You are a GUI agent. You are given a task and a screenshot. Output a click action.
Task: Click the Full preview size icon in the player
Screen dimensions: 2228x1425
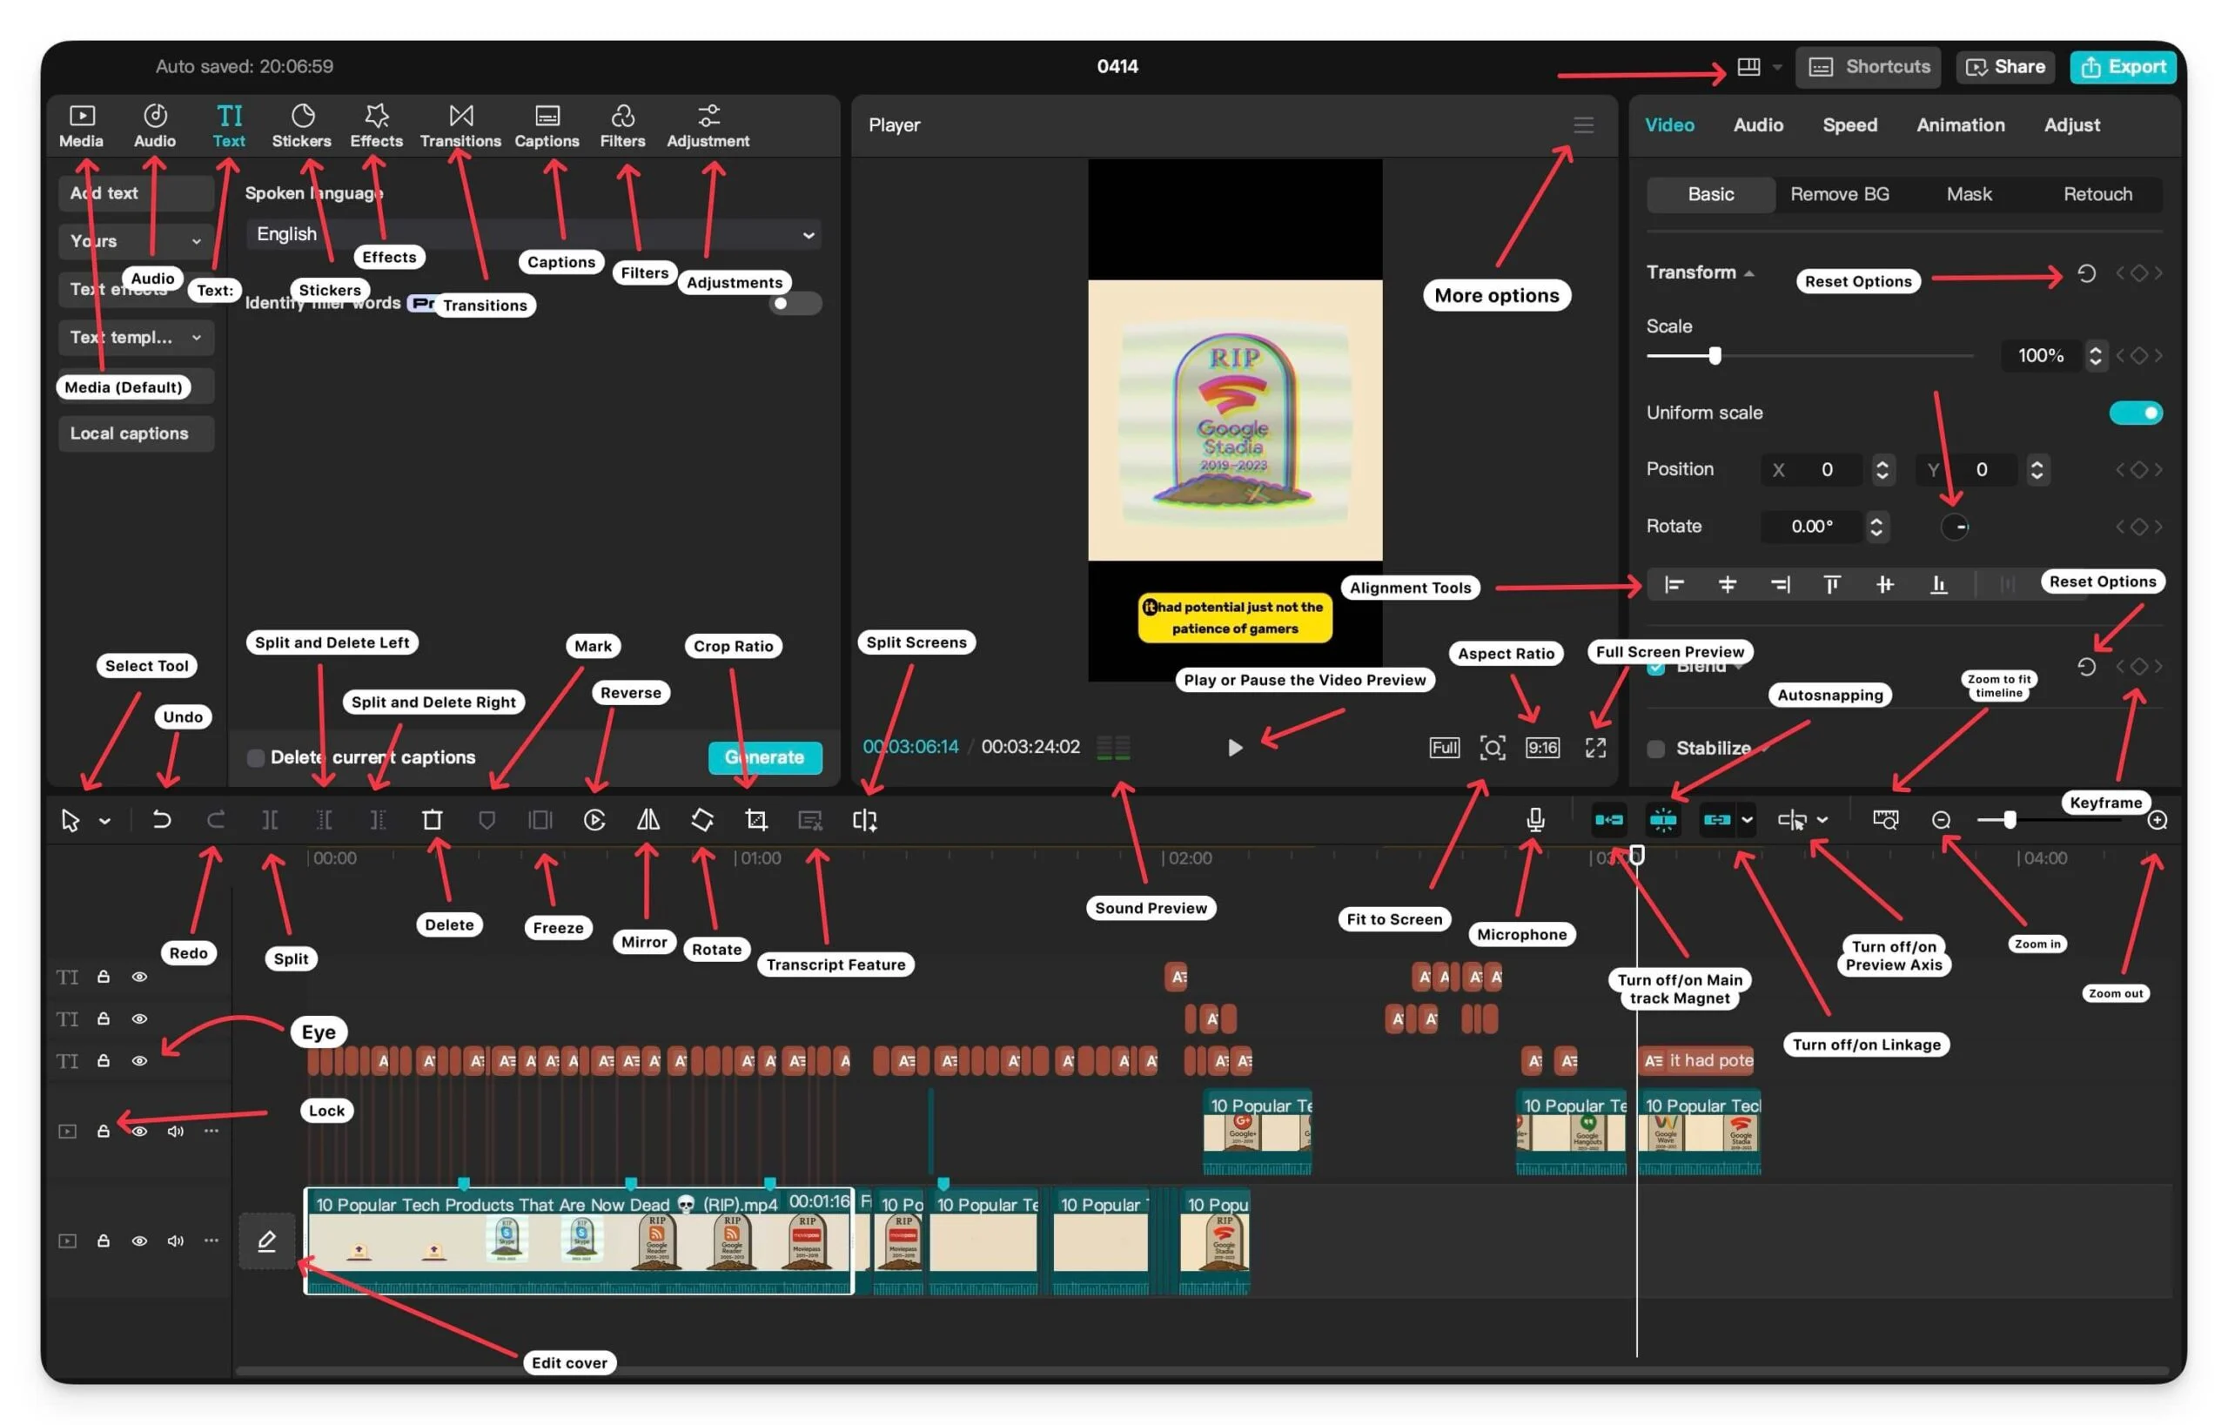1445,748
